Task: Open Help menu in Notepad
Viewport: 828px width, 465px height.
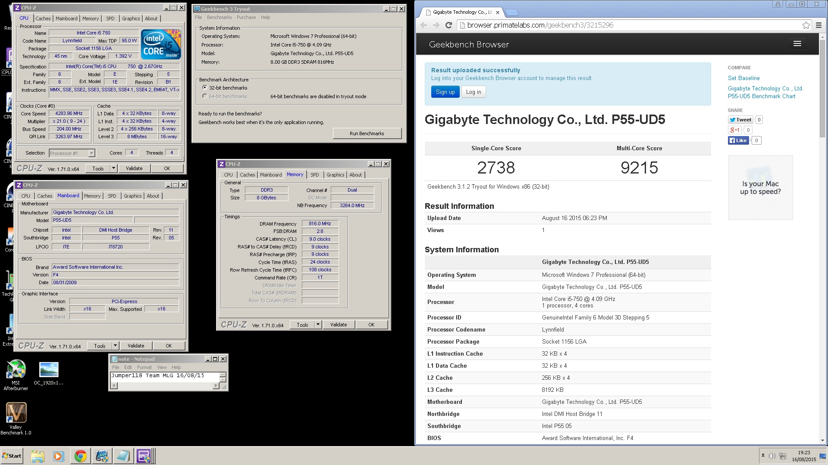Action: coord(176,367)
